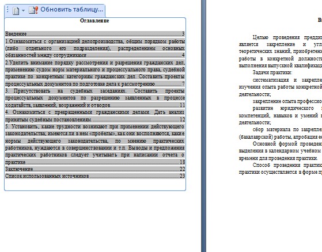Screen dimensions: 322x252
Task: Click the 'Способ проведения практики' line
Action: (287, 165)
